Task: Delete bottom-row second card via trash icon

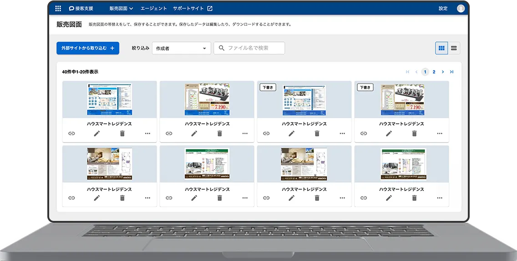Action: pos(220,198)
